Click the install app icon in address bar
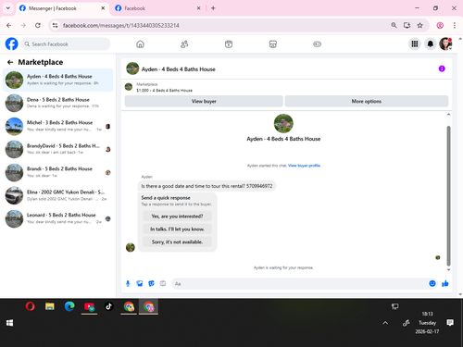This screenshot has width=463, height=347. pos(407,25)
